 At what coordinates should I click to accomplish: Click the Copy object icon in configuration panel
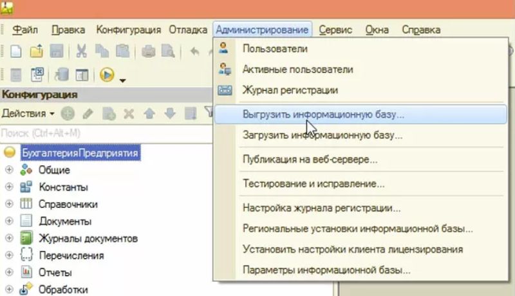(x=109, y=114)
